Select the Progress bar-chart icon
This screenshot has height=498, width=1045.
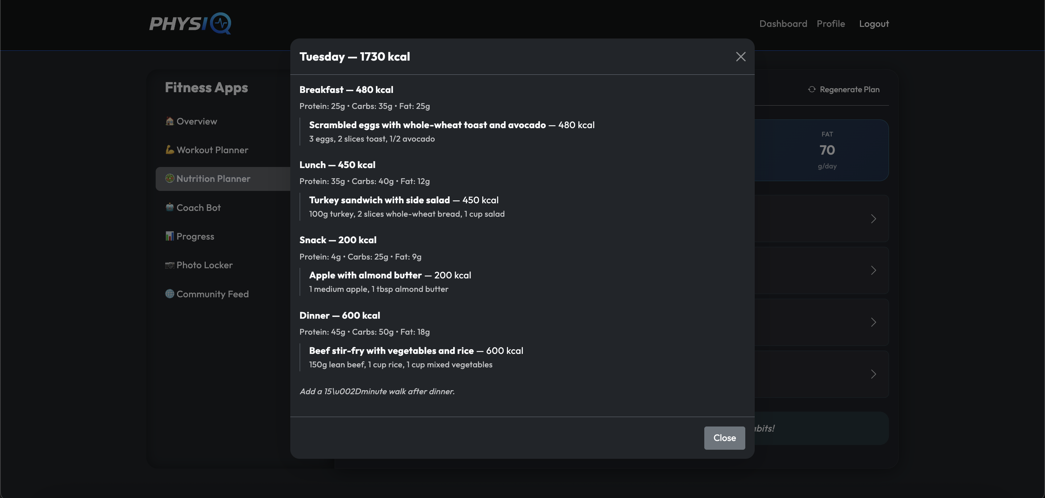point(169,236)
